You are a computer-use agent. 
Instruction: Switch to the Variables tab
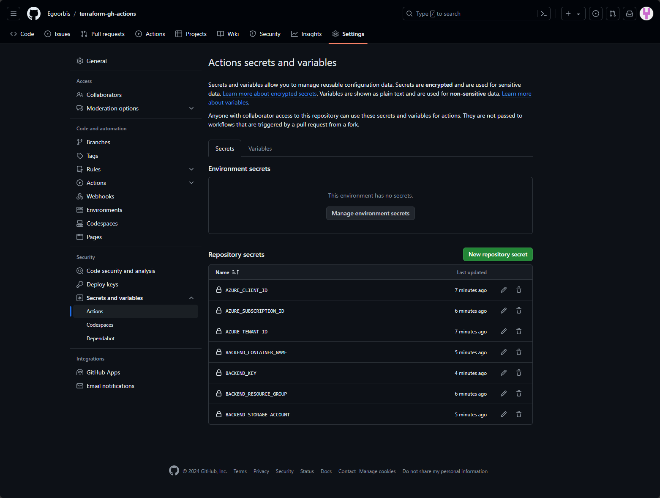(260, 149)
